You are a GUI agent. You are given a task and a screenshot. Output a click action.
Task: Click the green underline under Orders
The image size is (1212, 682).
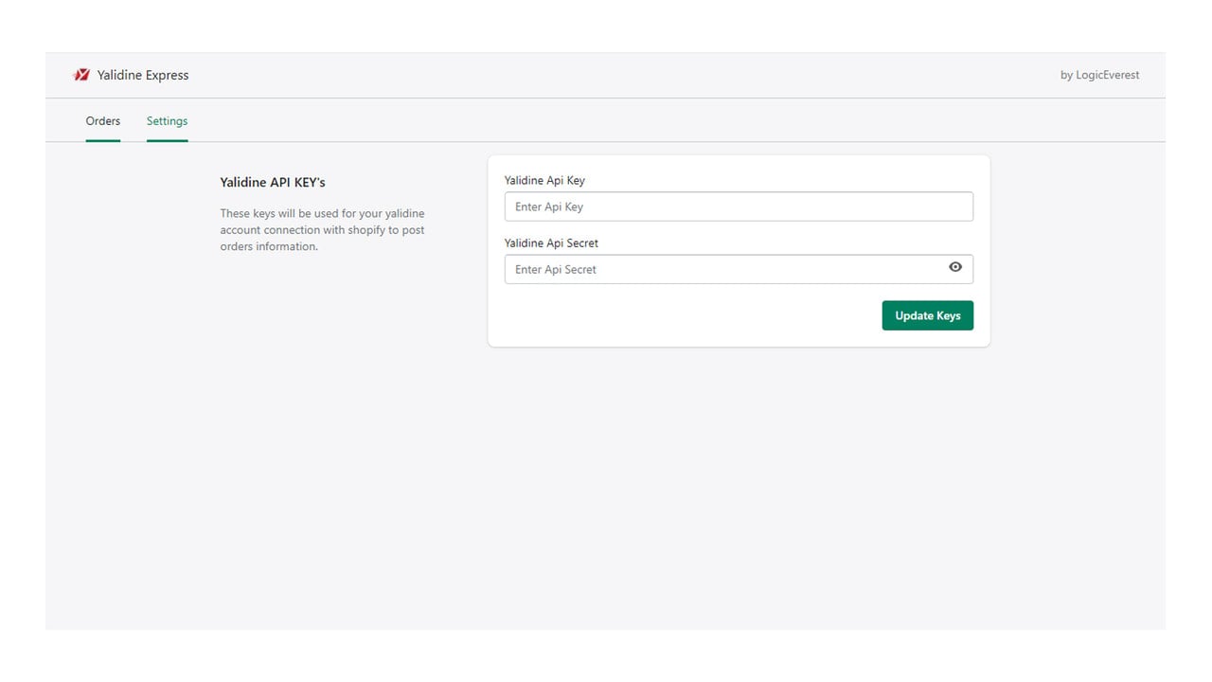click(x=103, y=140)
